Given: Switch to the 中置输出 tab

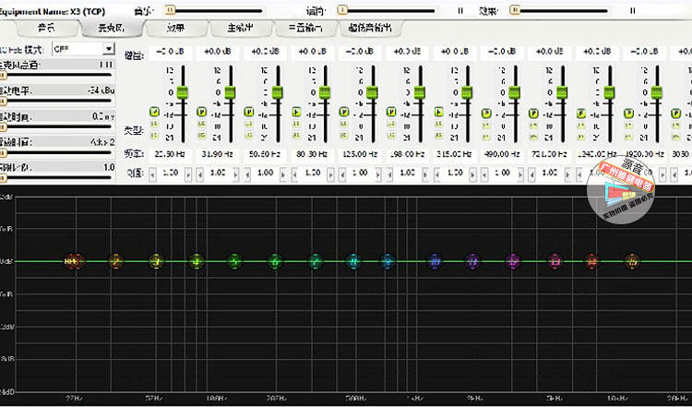Looking at the screenshot, I should (305, 29).
